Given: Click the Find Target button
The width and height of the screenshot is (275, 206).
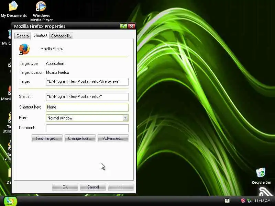Looking at the screenshot, I should [47, 138].
